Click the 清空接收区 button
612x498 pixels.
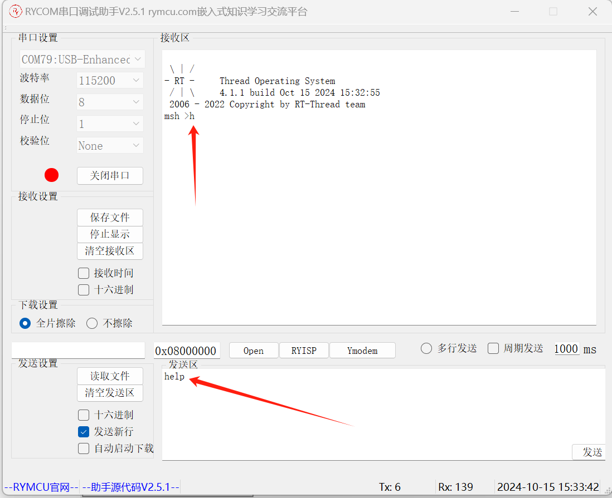(x=110, y=251)
